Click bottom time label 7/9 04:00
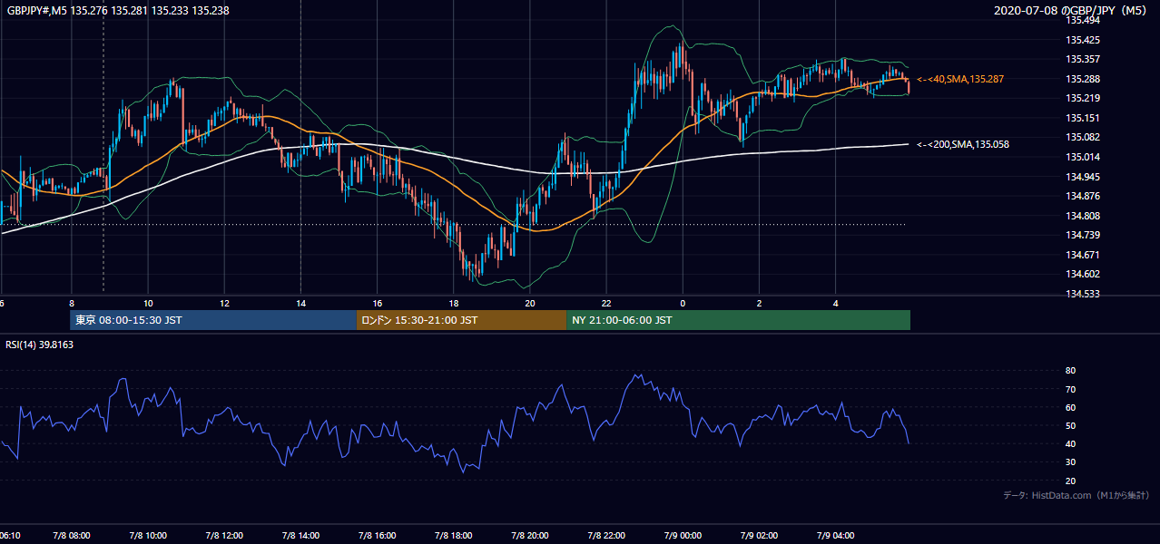Viewport: 1160px width, 544px height. coord(836,536)
